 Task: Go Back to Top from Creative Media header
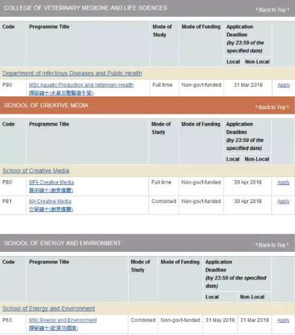pyautogui.click(x=272, y=107)
